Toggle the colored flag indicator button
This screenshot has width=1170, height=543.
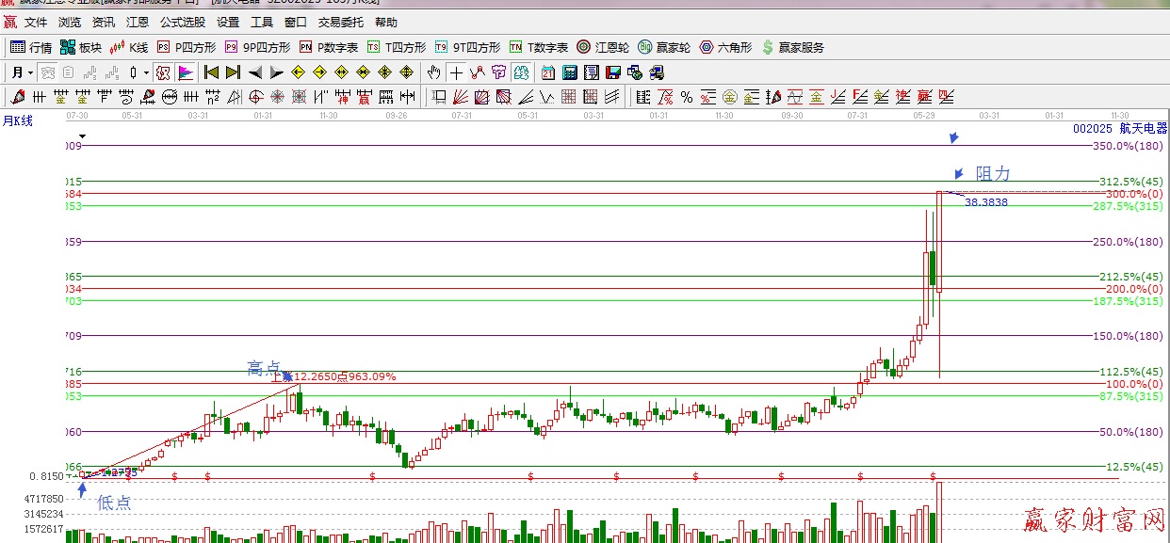186,72
